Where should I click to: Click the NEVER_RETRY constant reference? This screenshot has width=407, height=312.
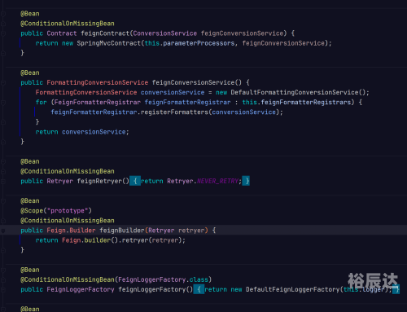pyautogui.click(x=217, y=181)
